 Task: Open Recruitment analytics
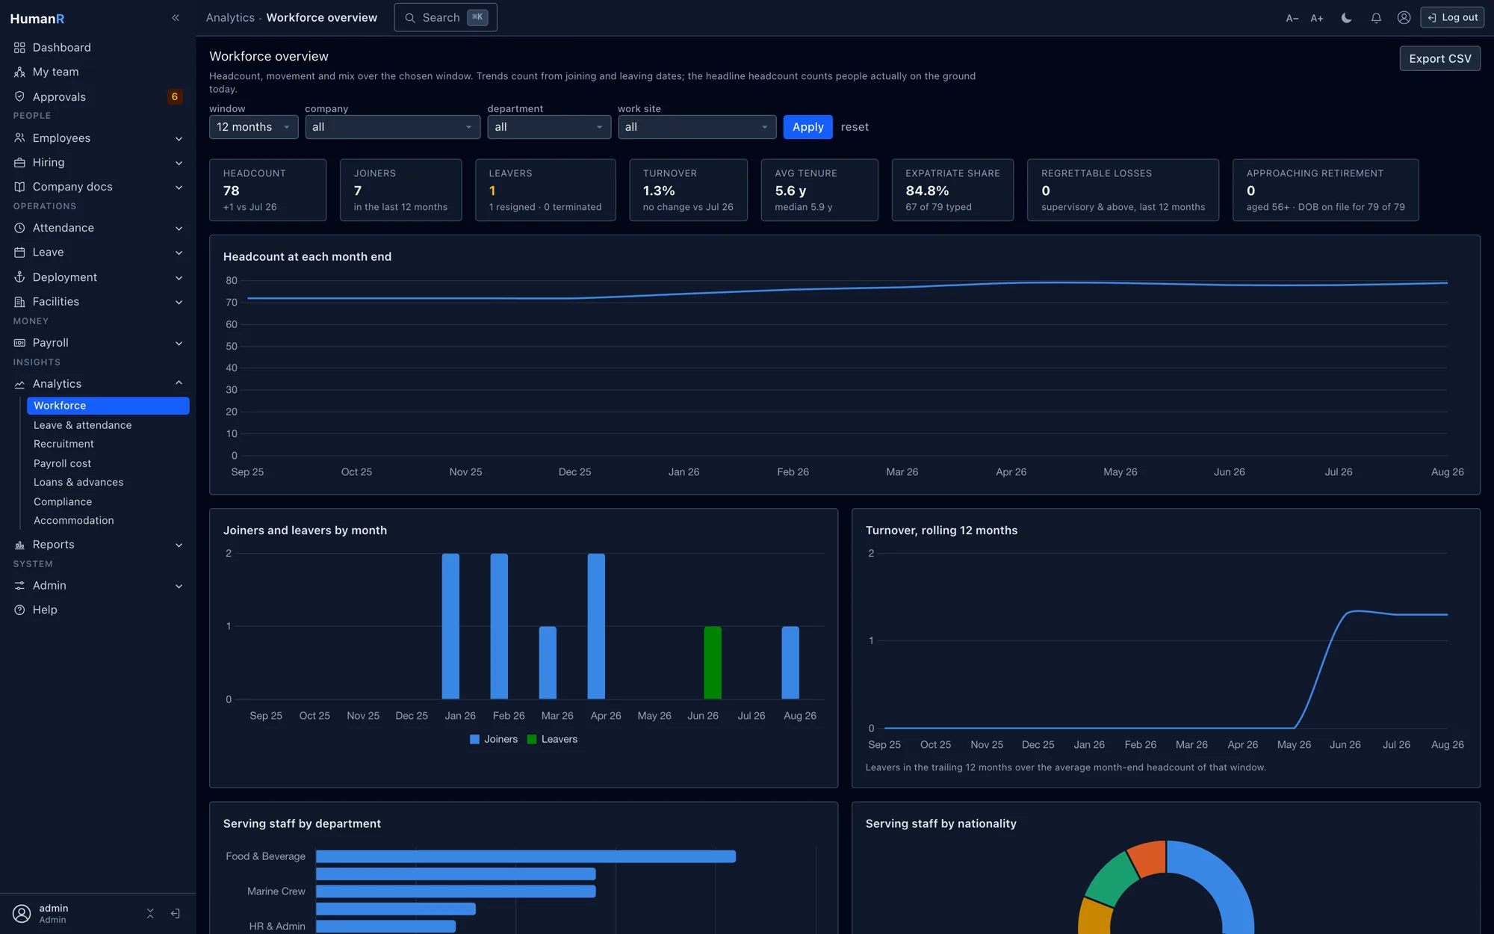coord(63,444)
